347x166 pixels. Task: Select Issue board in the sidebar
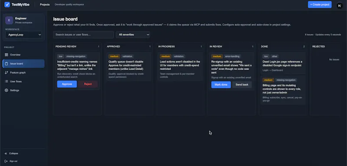coord(23,63)
